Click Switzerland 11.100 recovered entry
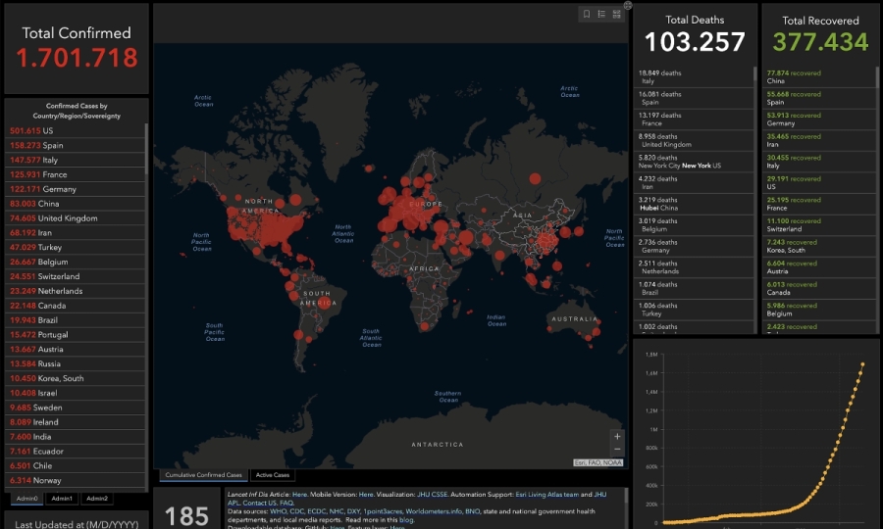 click(x=819, y=225)
